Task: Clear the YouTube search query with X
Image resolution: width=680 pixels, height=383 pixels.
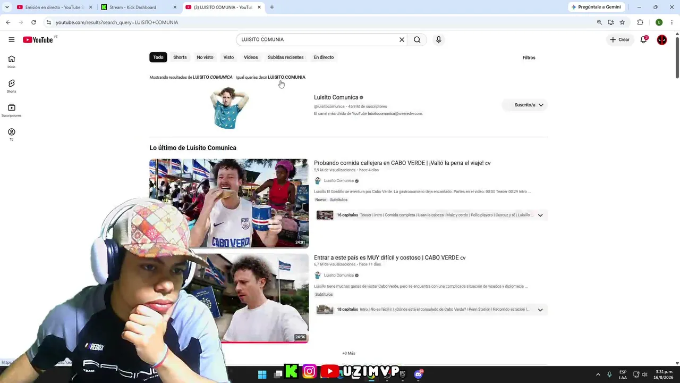Action: pos(402,39)
